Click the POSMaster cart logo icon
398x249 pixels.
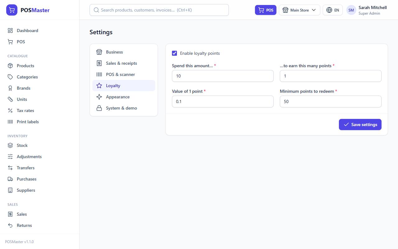click(x=12, y=10)
